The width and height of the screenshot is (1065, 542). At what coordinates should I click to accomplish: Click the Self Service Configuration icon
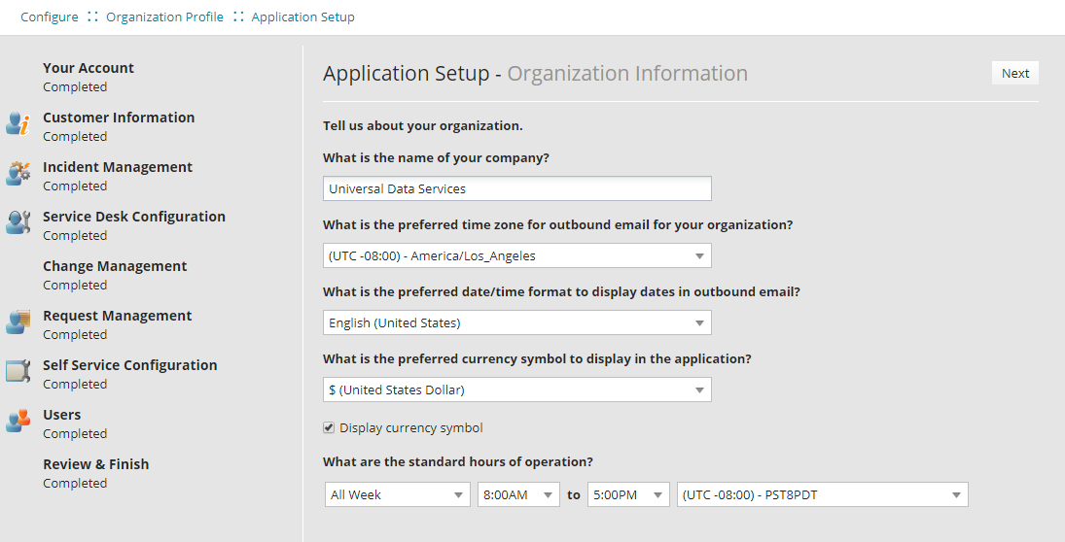point(18,372)
